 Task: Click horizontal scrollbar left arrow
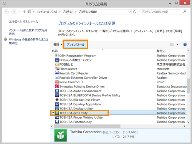52,126
